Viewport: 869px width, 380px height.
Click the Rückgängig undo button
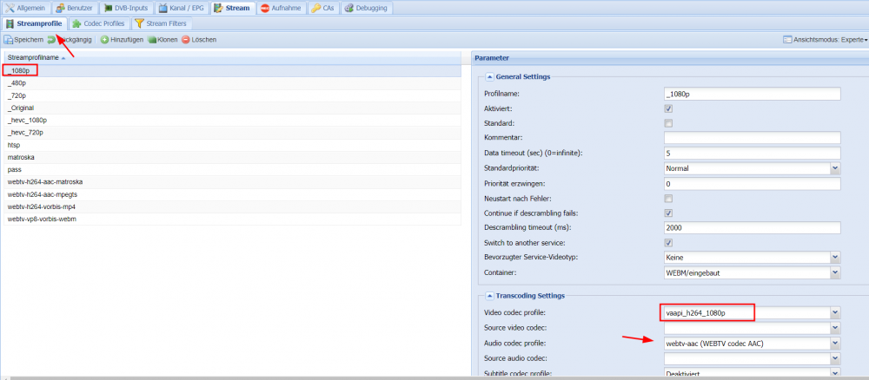pyautogui.click(x=70, y=40)
